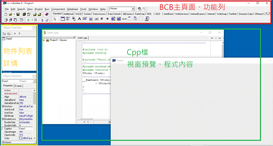Switch to the Events tab in Object Inspector
The width and height of the screenshot is (273, 146).
[x=18, y=86]
